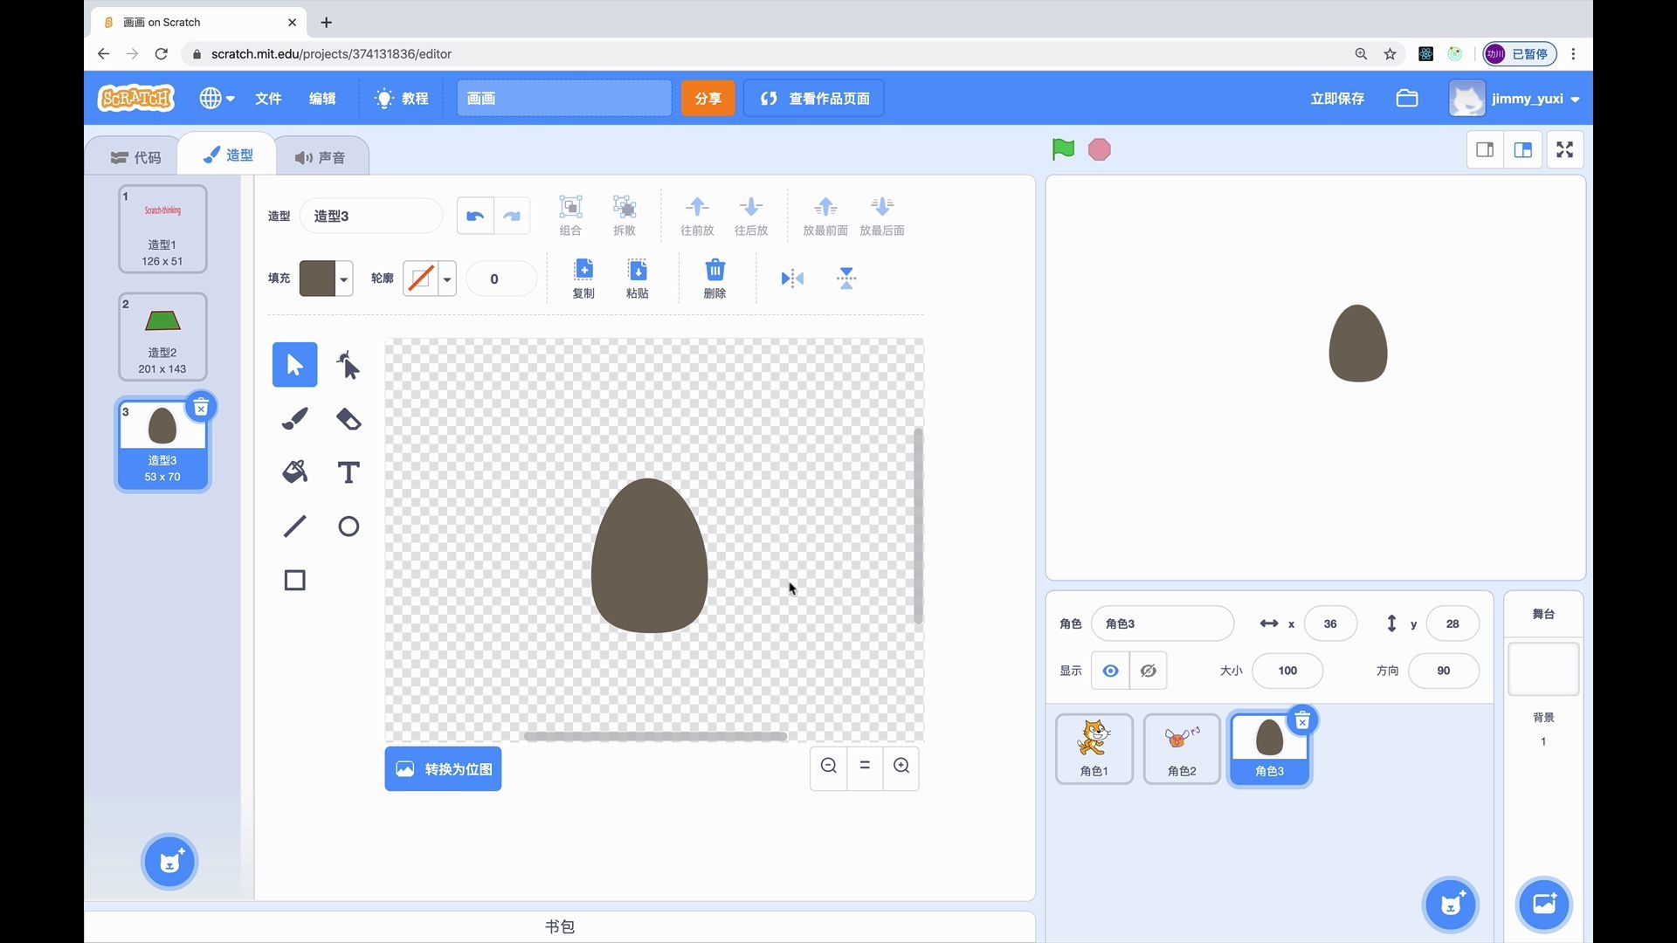Expand the outline color dropdown
The height and width of the screenshot is (943, 1677).
coord(446,279)
